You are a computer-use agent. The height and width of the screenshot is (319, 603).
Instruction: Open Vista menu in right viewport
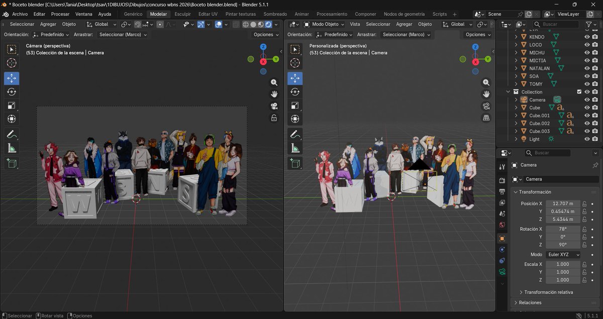pyautogui.click(x=355, y=24)
